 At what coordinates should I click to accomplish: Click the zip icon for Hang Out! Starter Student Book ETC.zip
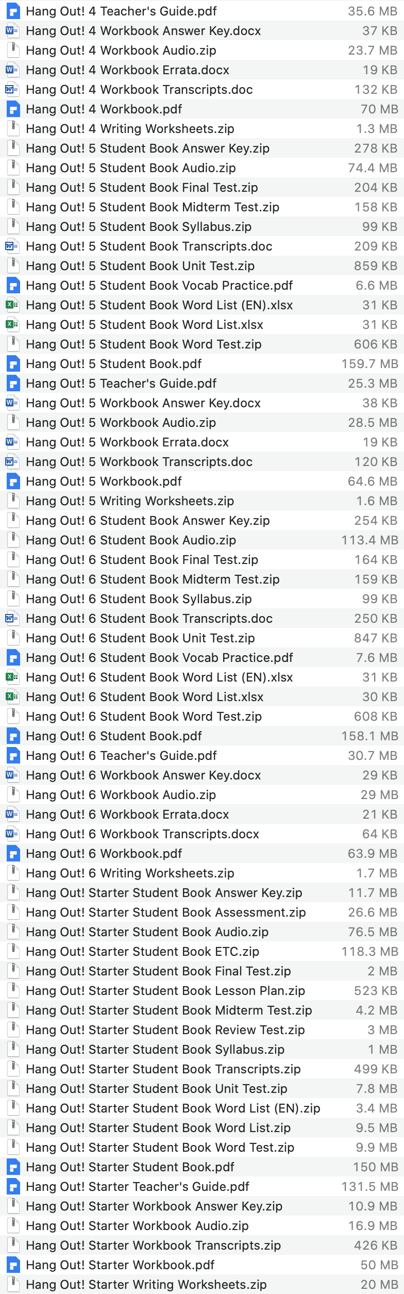point(13,951)
